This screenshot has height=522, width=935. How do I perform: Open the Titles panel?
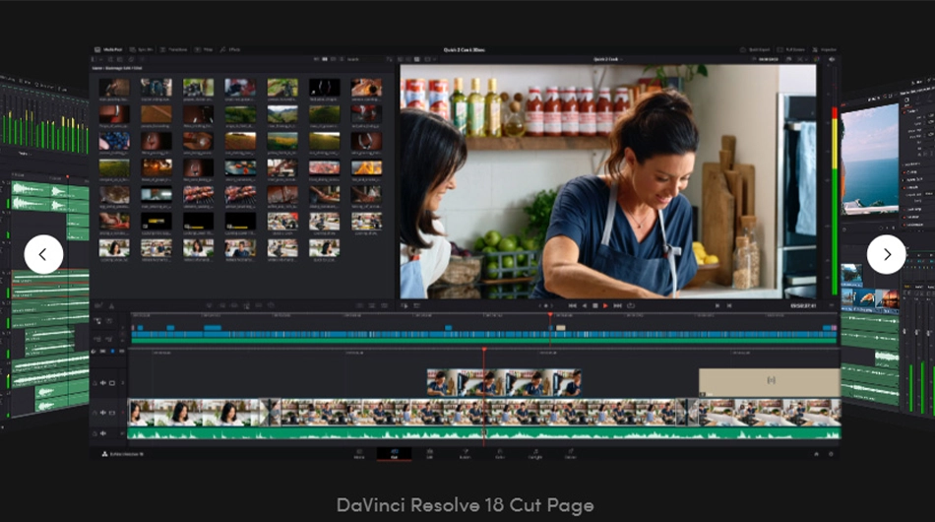coord(204,49)
